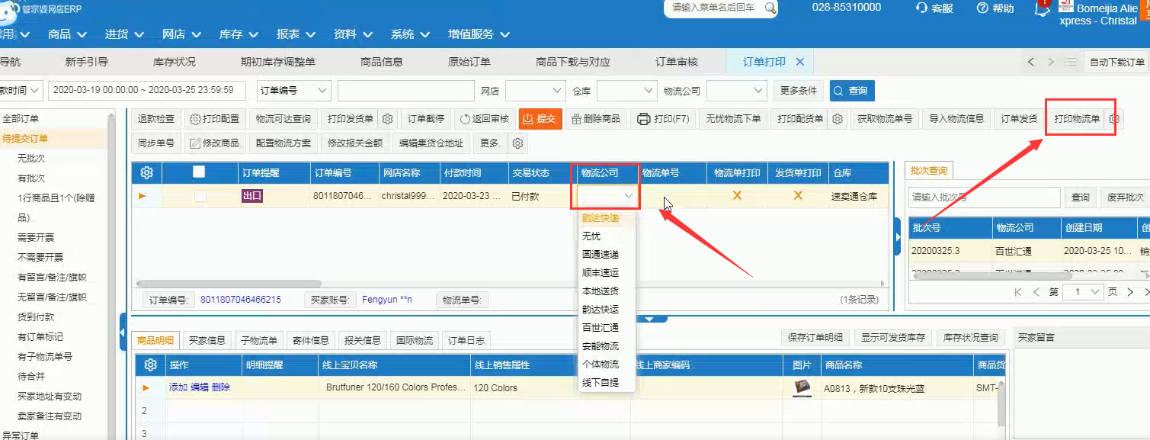1150x440 pixels.
Task: Open gear settings next to 更多 button
Action: (x=517, y=143)
